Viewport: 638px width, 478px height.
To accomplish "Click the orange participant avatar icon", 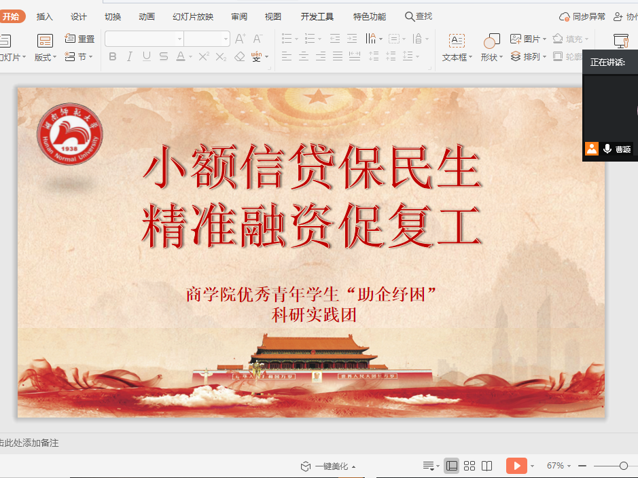I will pos(592,149).
